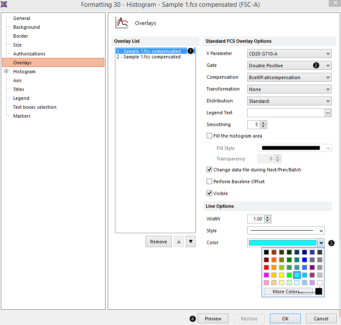Enable Fill the histogram area checkbox

[x=209, y=136]
